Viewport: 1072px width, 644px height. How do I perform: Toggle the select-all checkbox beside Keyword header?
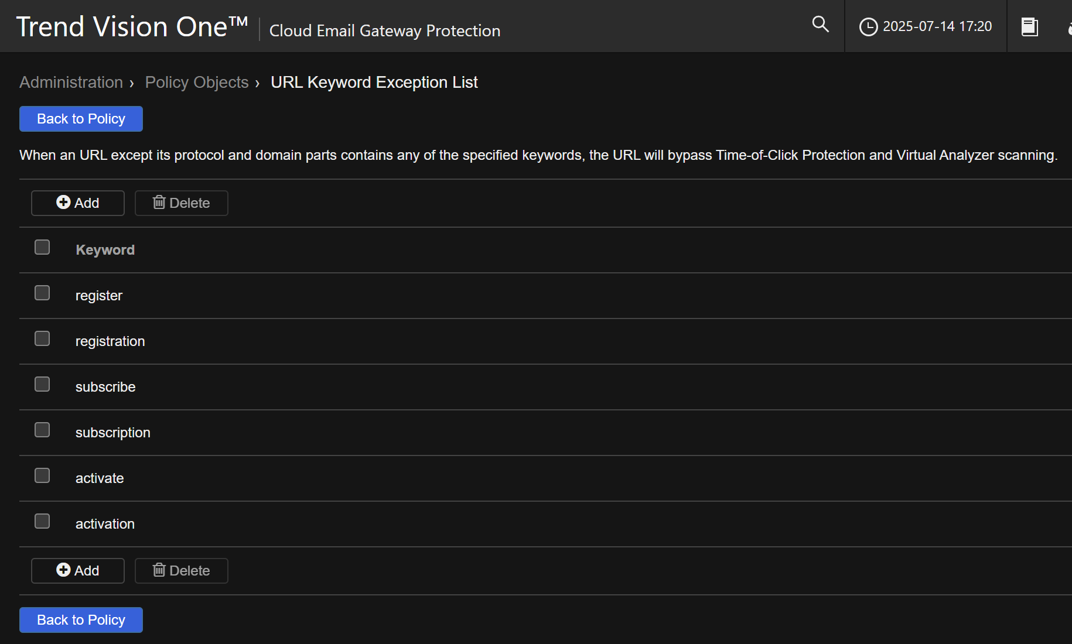[42, 247]
